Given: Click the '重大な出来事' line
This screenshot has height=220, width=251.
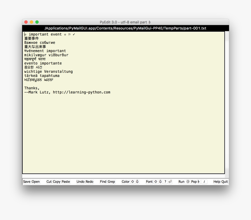Looking at the screenshot, I should [35, 47].
